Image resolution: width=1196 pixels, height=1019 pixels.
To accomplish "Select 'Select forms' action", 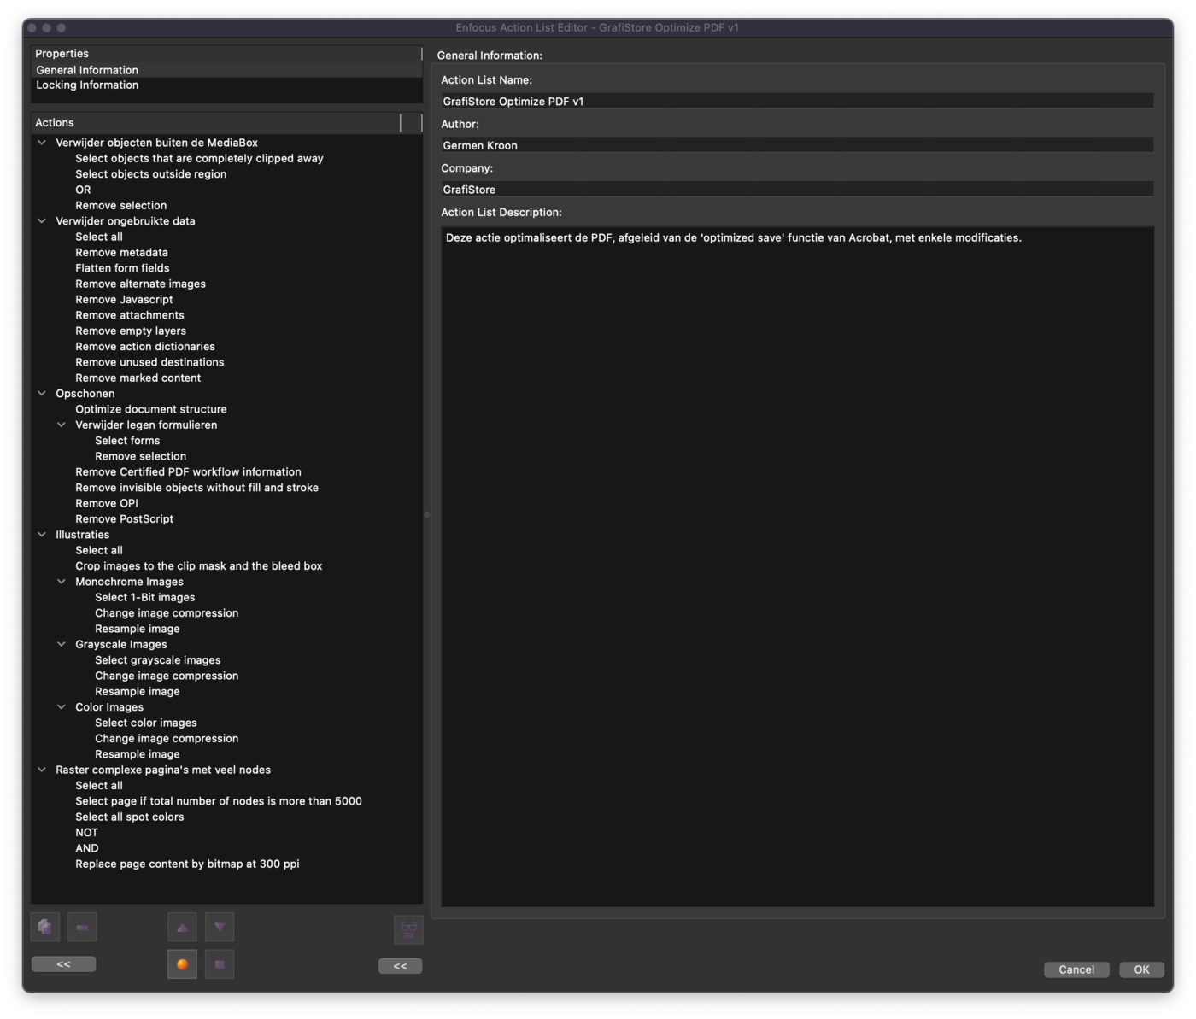I will click(127, 441).
